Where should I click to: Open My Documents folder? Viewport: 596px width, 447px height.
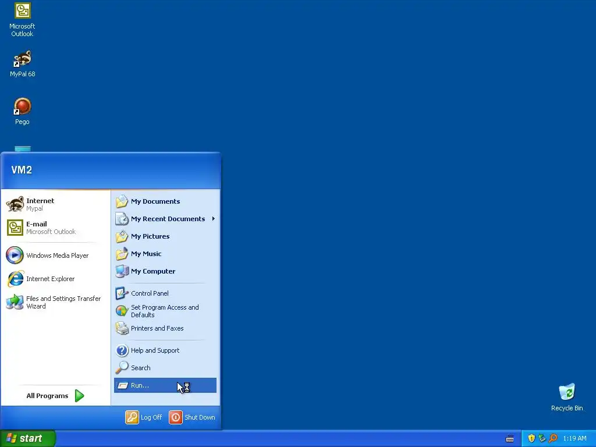[165, 201]
